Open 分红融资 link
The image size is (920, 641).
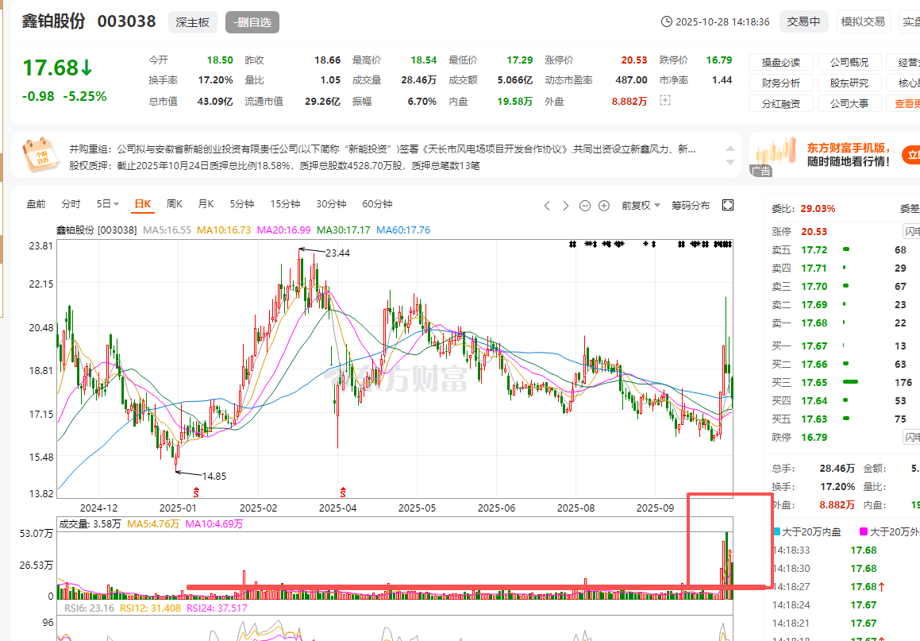[781, 103]
